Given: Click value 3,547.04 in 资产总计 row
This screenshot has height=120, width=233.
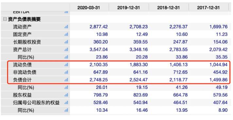Looking at the screenshot, I should coord(99,49).
